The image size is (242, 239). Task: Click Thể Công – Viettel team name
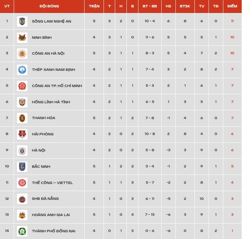[52, 183]
